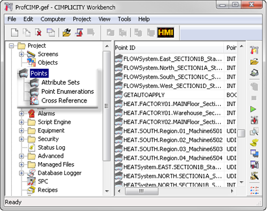Expand the Security folder
Viewport: 267px width, 211px height.
coord(22,139)
